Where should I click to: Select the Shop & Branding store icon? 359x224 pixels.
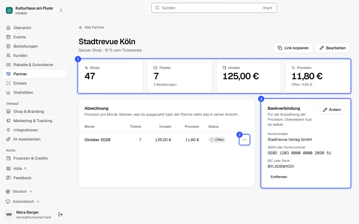(x=8, y=111)
